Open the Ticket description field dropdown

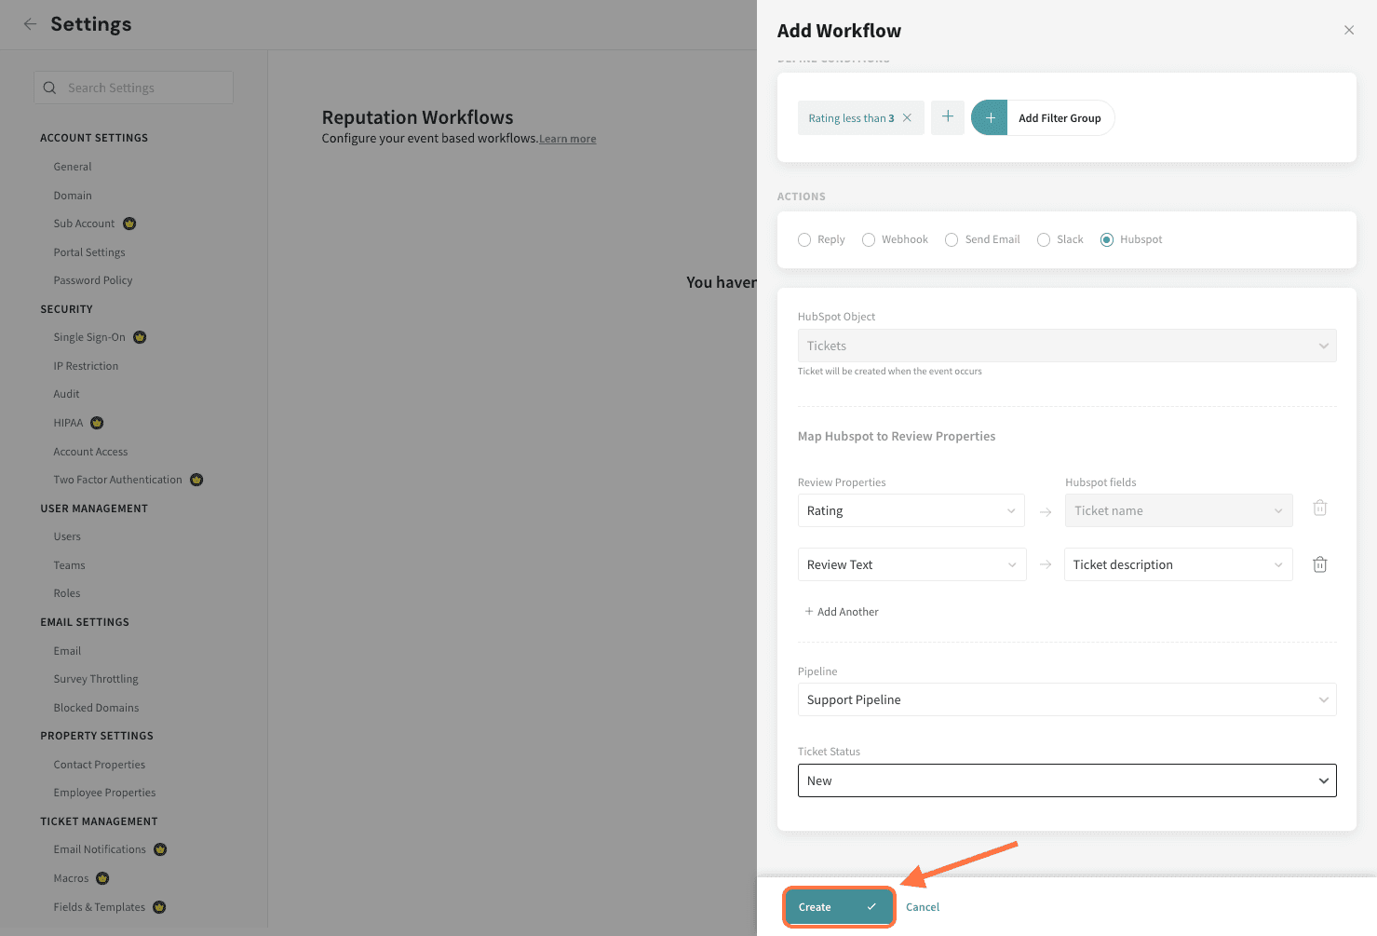[1177, 564]
